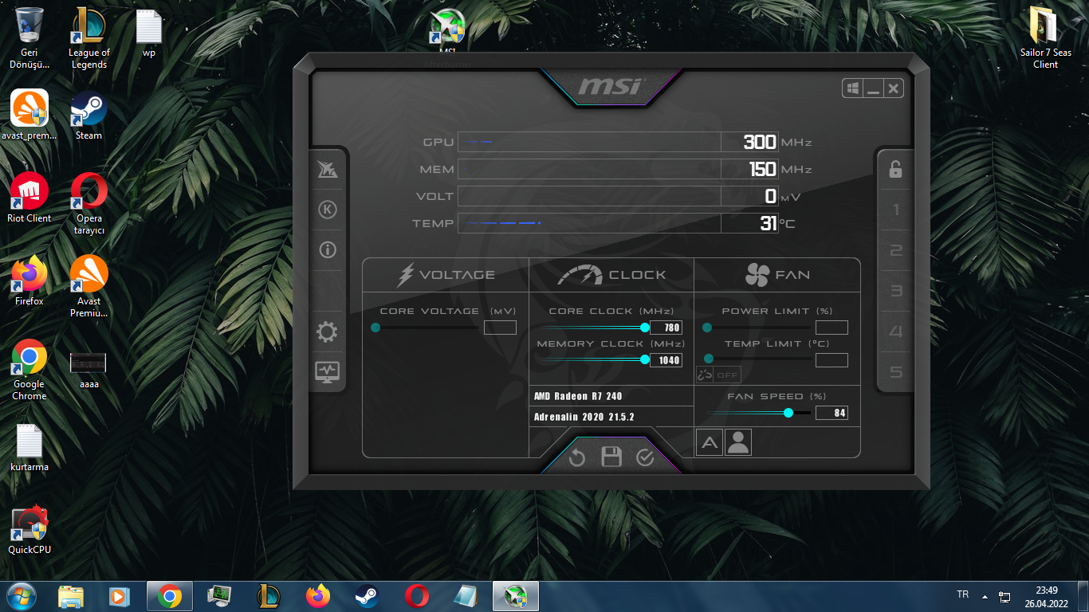Viewport: 1089px width, 612px height.
Task: Click the Fan Speed slider handle
Action: point(788,413)
